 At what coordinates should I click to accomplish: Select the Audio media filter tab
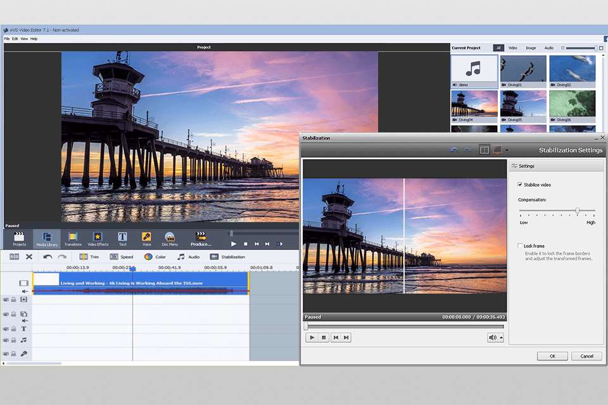[x=548, y=47]
